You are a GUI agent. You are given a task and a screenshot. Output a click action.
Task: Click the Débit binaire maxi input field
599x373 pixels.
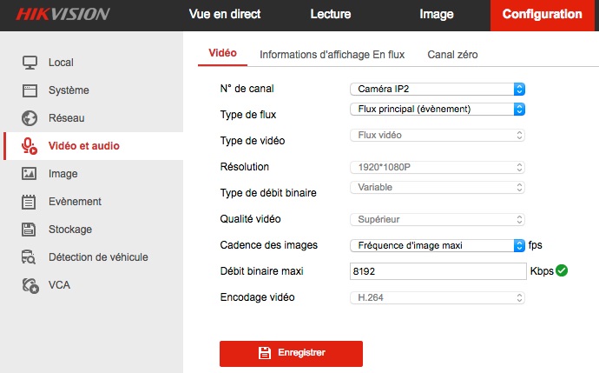point(438,271)
